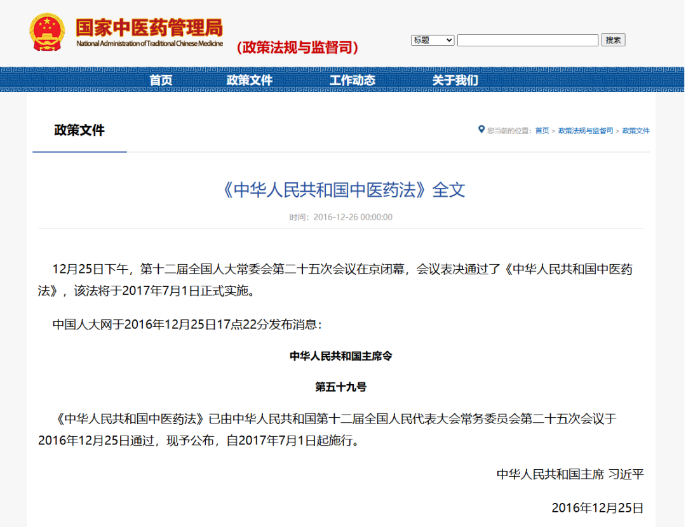The height and width of the screenshot is (527, 686).
Task: Select the 政策文件 section heading tab
Action: click(79, 131)
